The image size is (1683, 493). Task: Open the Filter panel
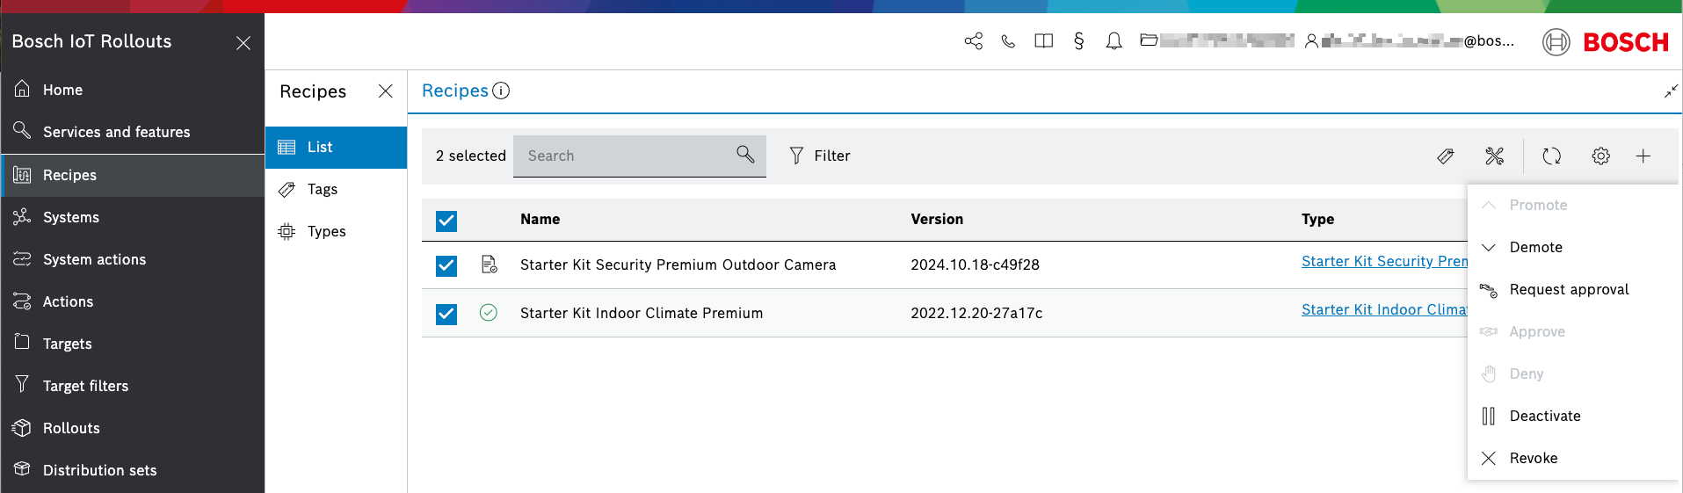point(819,156)
